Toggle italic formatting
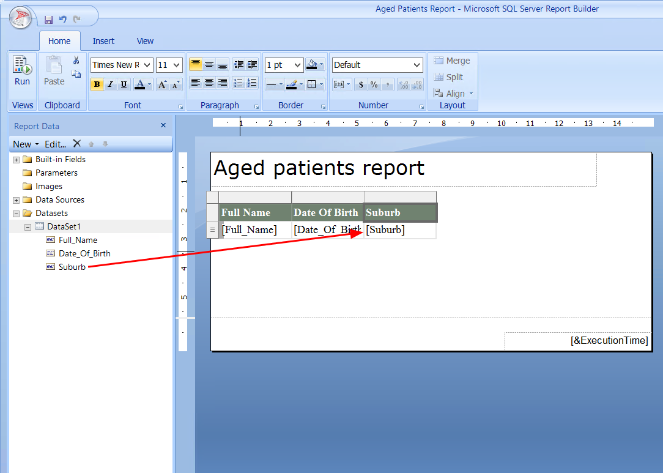Viewport: 663px width, 473px height. click(110, 84)
